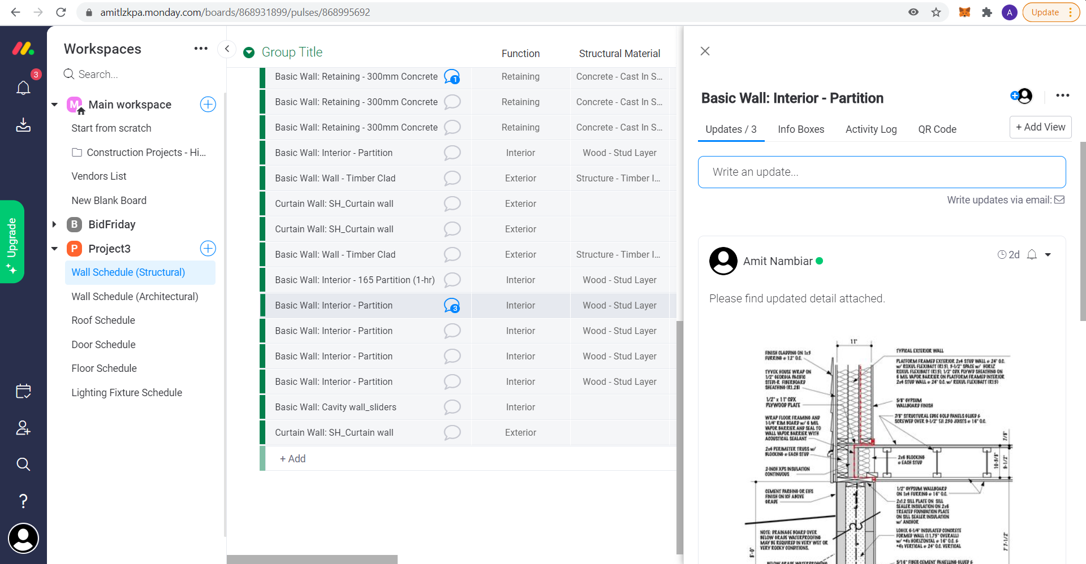Collapse the workspace navigation panel
1086x564 pixels.
tap(227, 49)
